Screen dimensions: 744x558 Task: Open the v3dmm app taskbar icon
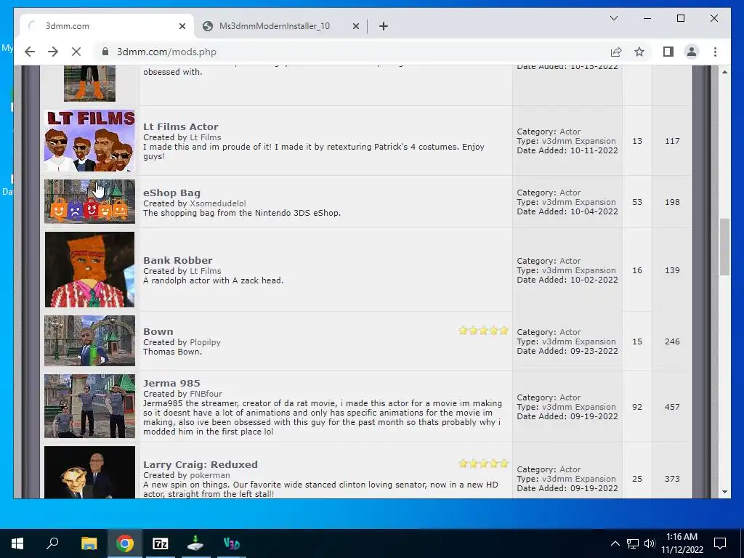[x=231, y=543]
